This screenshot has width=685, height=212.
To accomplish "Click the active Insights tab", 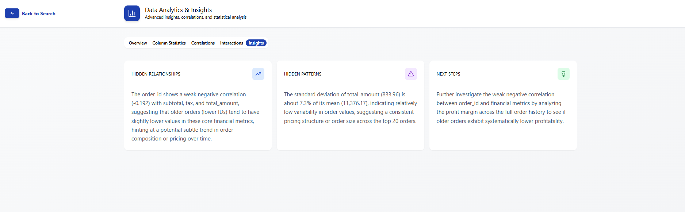I will point(256,43).
